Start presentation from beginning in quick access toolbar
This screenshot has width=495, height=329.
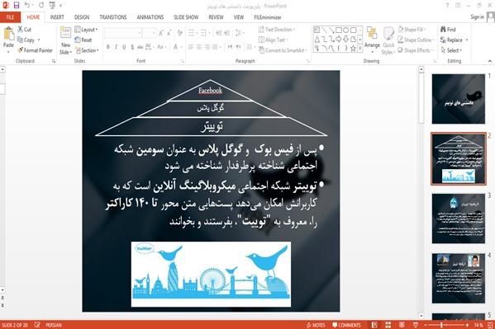(52, 5)
